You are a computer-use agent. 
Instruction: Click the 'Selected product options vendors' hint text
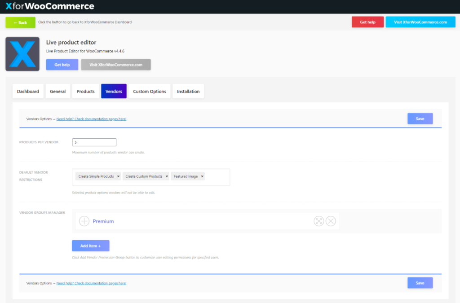tap(114, 193)
